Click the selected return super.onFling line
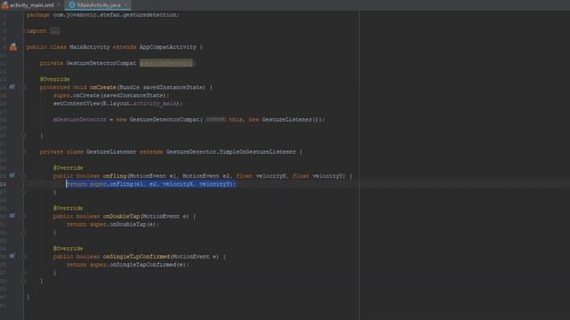 (151, 184)
